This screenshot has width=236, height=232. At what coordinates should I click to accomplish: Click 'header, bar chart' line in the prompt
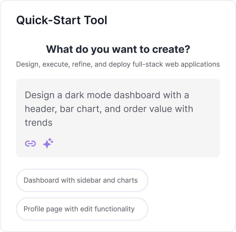point(62,109)
